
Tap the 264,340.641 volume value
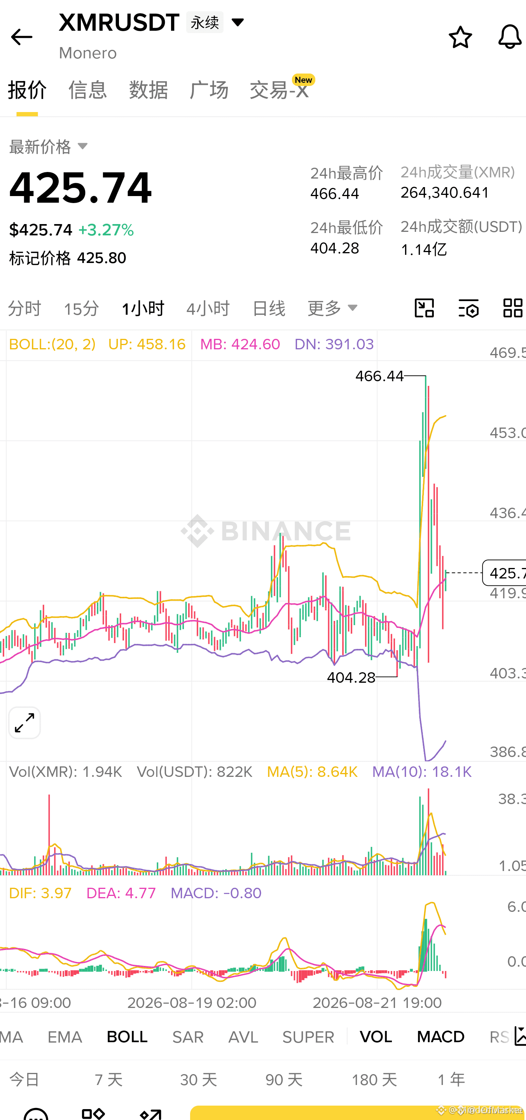point(445,193)
